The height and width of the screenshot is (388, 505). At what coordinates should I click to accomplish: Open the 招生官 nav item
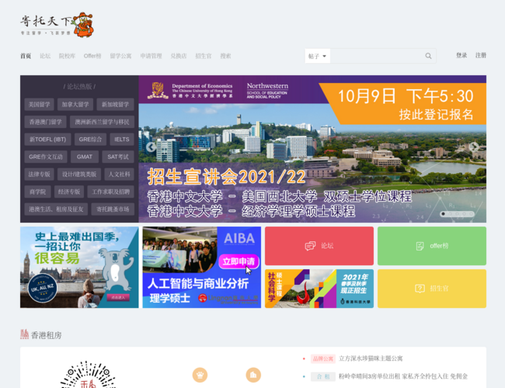[204, 56]
